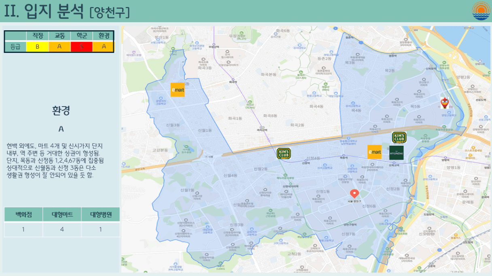Click the emart logo in 신월3동 area
This screenshot has width=492, height=276.
click(177, 90)
